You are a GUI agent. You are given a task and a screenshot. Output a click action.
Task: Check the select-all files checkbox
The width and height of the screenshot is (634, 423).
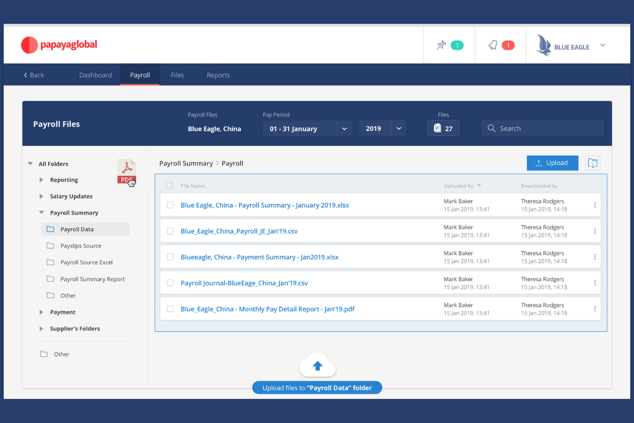[170, 186]
